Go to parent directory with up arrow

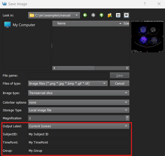point(101,15)
